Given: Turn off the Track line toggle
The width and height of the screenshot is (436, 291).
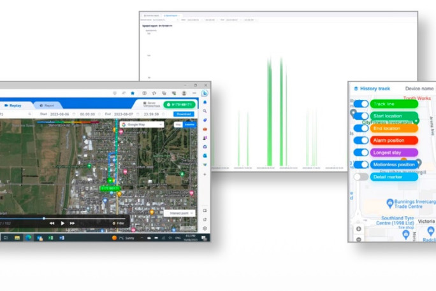Looking at the screenshot, I should click(361, 104).
